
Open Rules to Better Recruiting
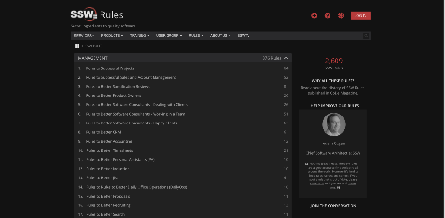point(108,205)
